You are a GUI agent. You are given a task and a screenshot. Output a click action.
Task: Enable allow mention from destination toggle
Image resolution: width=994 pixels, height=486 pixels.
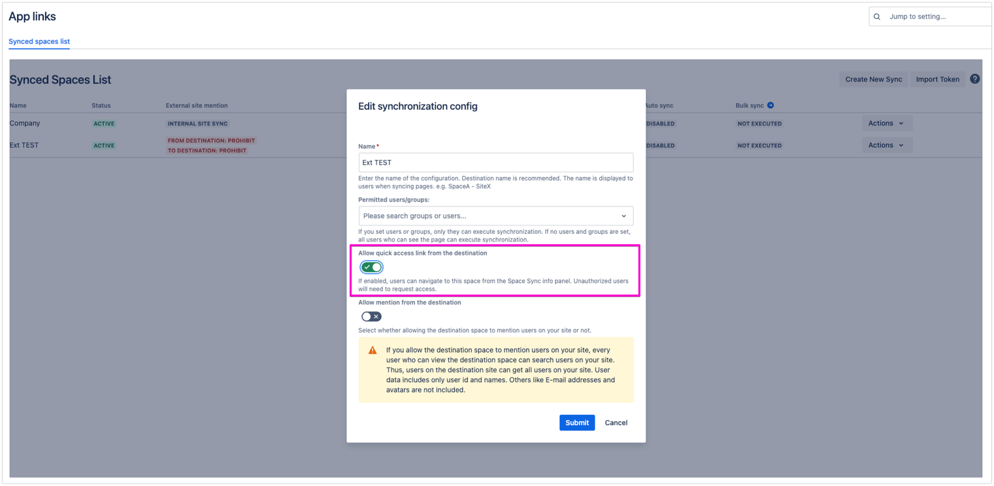[x=371, y=316]
